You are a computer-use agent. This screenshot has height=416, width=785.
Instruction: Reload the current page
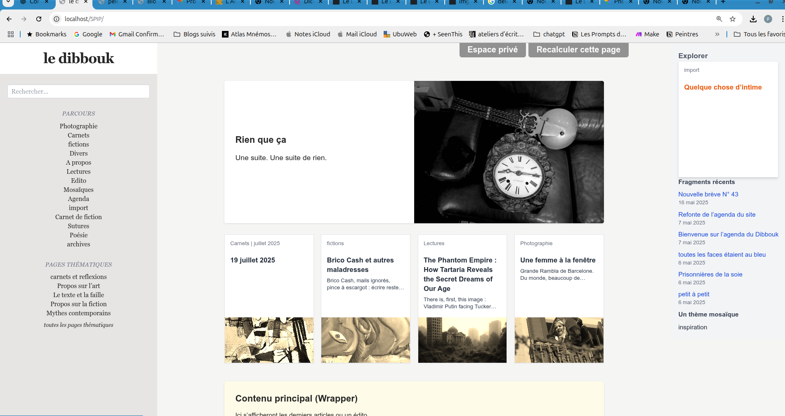(39, 19)
